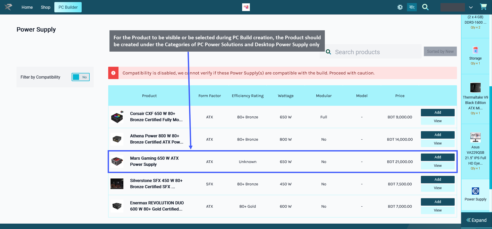Click the magnifier icon in product search
Screen dimensions: 492x229
pyautogui.click(x=328, y=52)
